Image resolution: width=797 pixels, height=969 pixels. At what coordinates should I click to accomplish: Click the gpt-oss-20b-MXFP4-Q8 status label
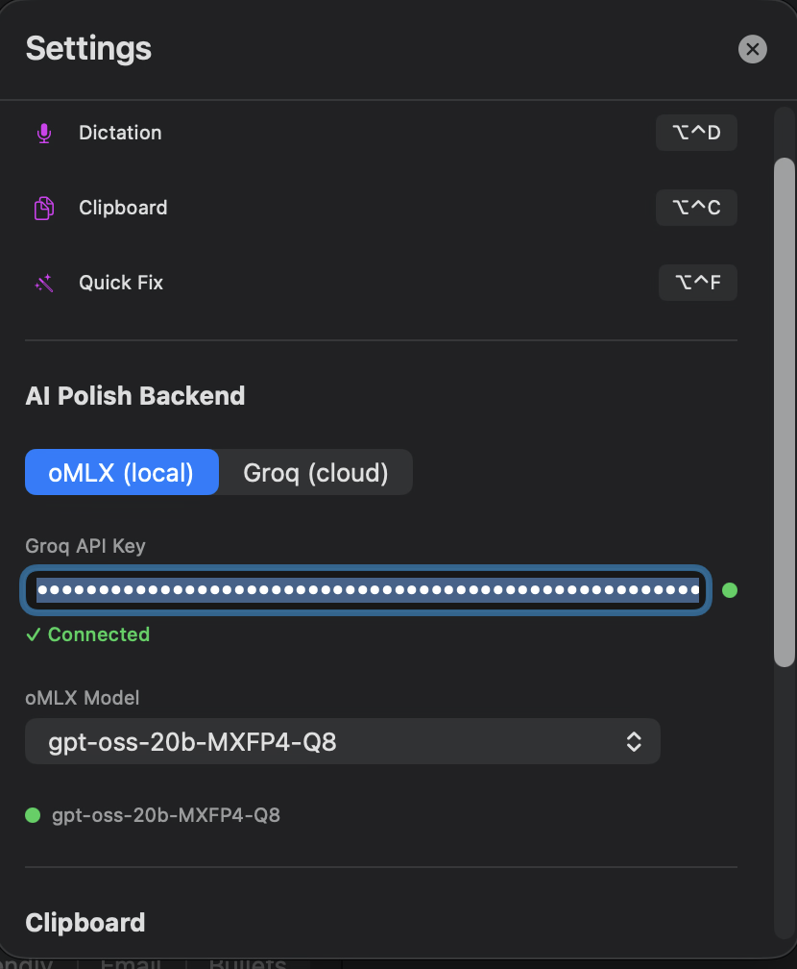pyautogui.click(x=166, y=815)
